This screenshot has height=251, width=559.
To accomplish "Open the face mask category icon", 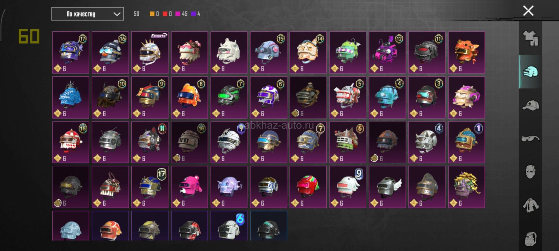I will tap(530, 172).
